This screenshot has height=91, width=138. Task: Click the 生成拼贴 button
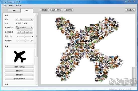pos(69,10)
